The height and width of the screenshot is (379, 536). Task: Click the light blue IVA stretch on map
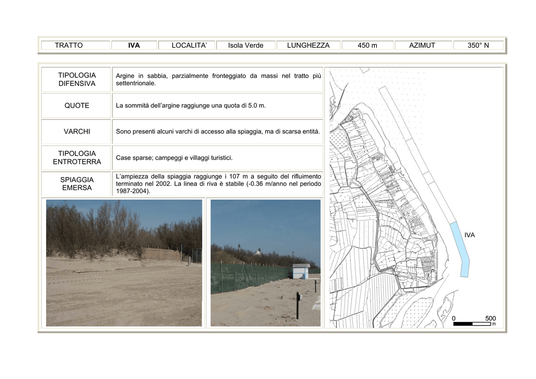click(x=460, y=250)
